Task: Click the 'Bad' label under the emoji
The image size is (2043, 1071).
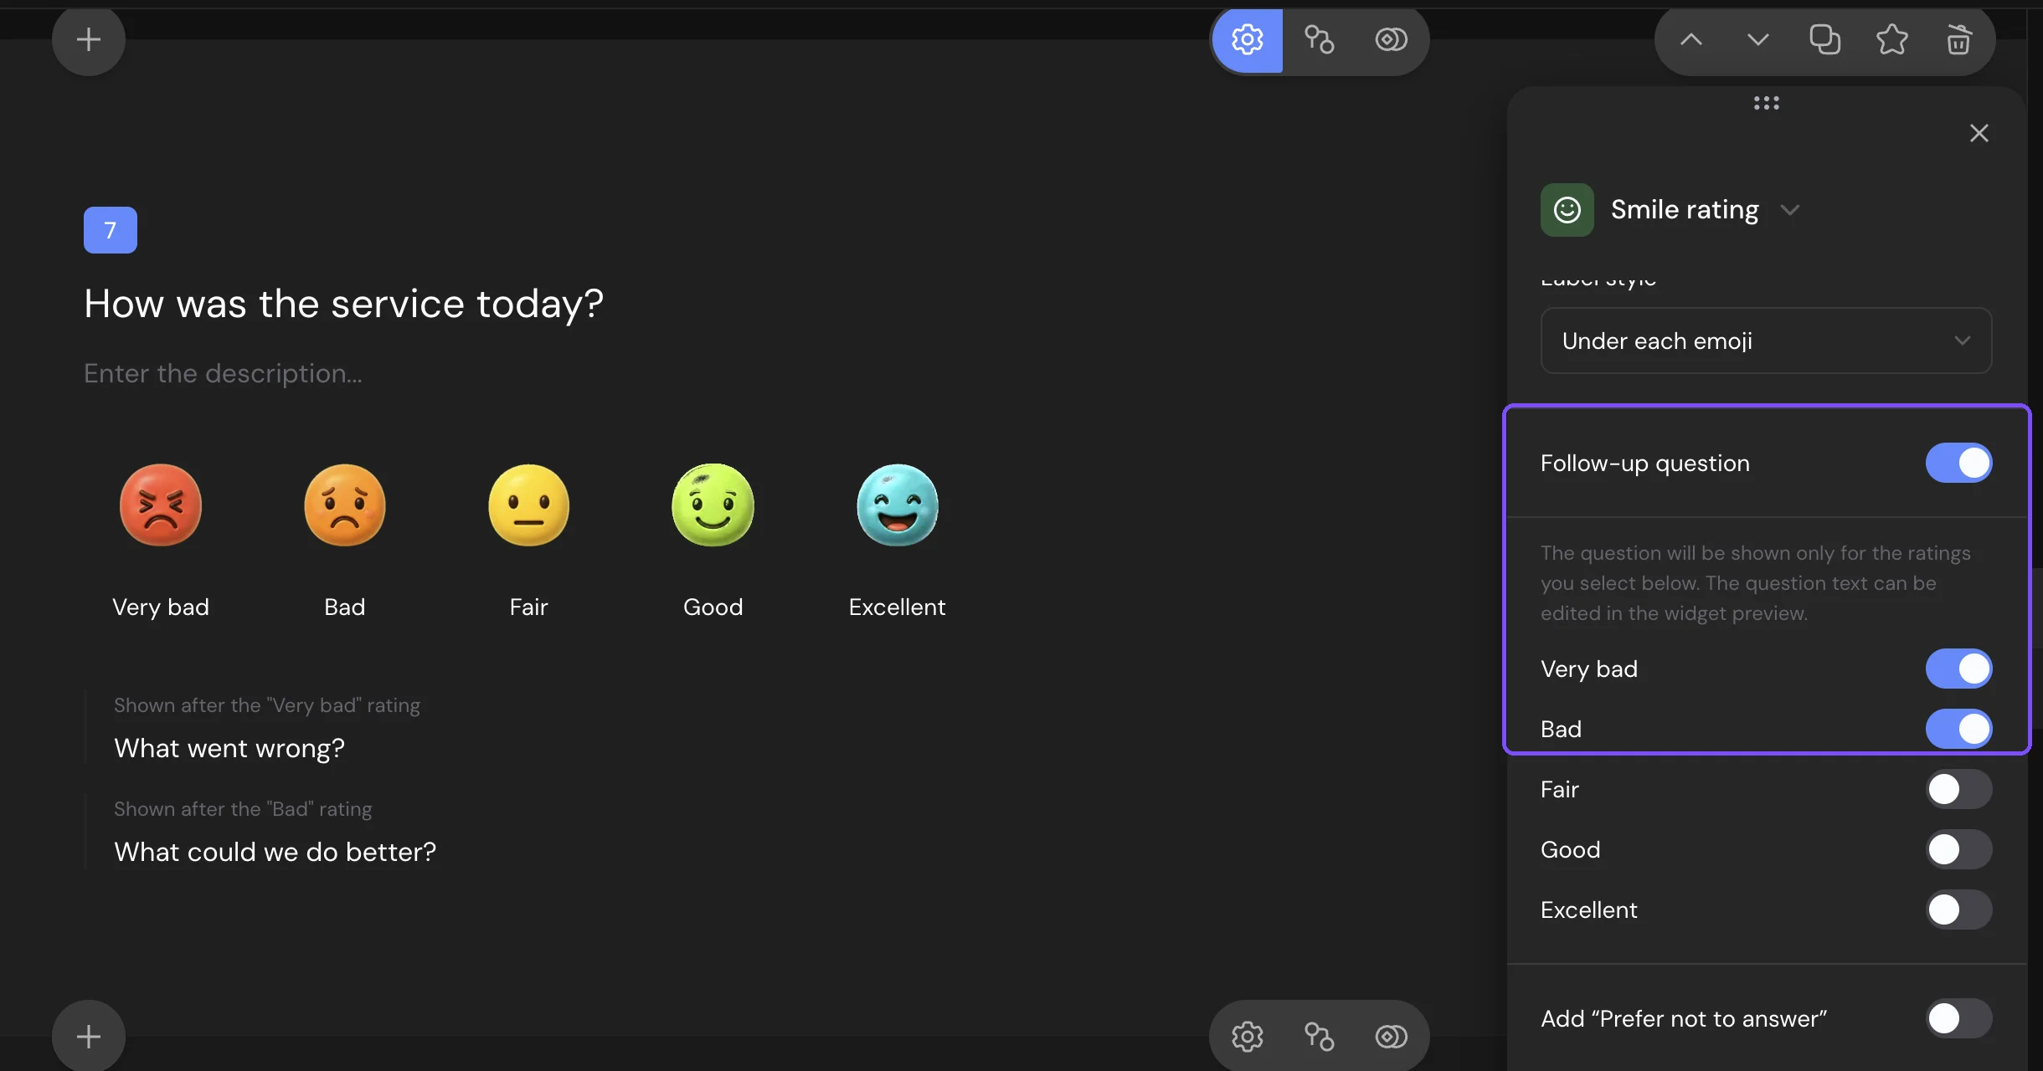Action: click(345, 607)
